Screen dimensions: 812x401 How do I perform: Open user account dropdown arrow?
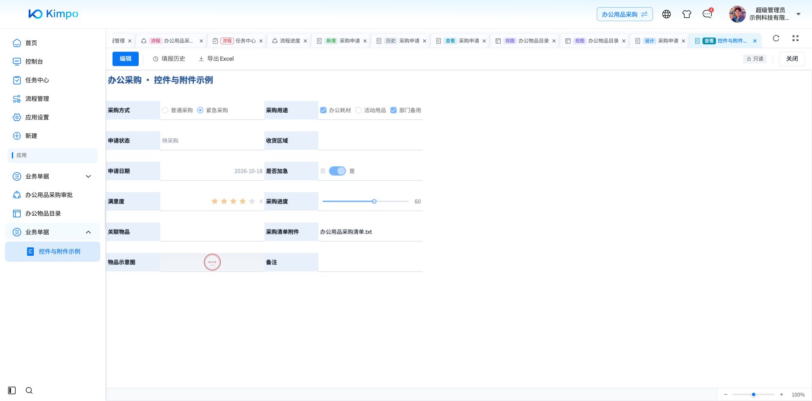(798, 14)
